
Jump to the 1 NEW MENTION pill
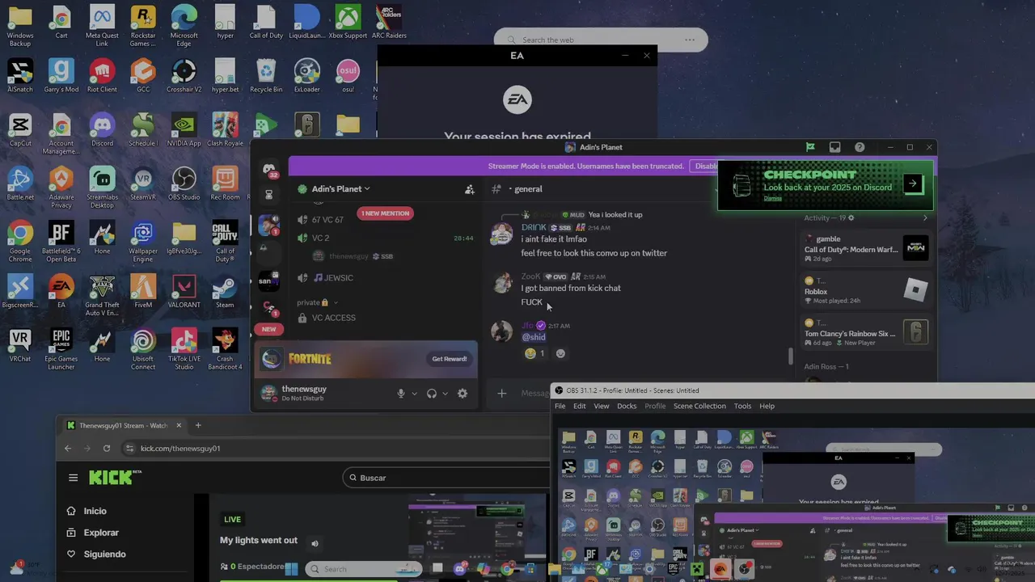[x=385, y=213]
